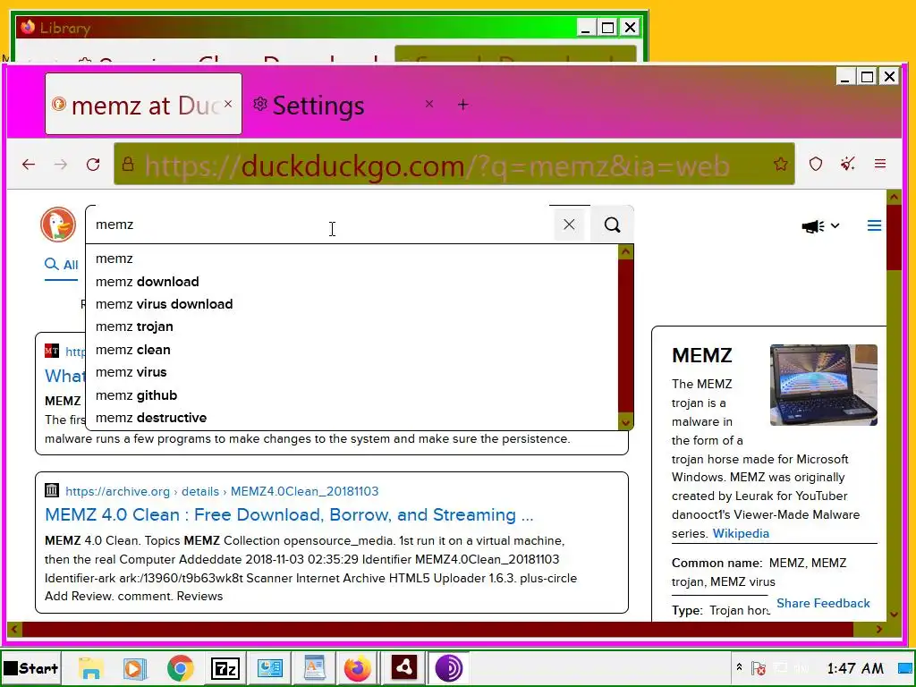The height and width of the screenshot is (687, 916).
Task: Open the document editor taskbar icon
Action: pos(314,667)
